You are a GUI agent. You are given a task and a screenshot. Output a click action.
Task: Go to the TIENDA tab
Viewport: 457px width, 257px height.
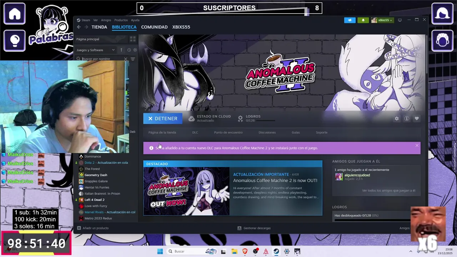click(99, 27)
